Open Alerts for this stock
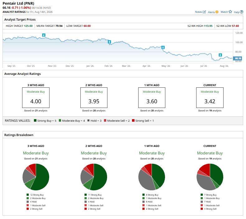 pyautogui.click(x=213, y=12)
